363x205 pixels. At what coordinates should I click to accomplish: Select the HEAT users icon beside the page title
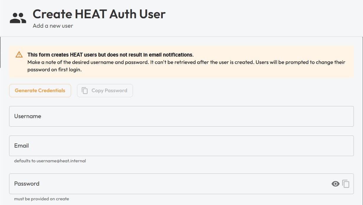[x=18, y=17]
